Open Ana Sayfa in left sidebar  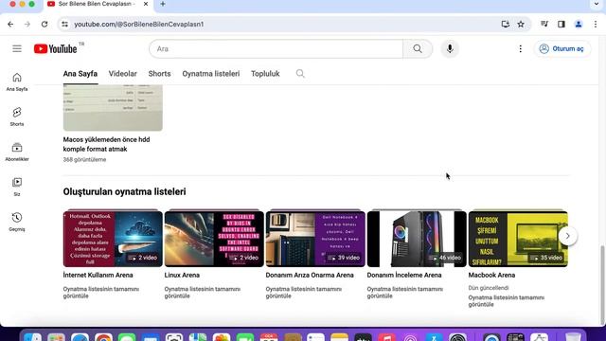point(17,82)
